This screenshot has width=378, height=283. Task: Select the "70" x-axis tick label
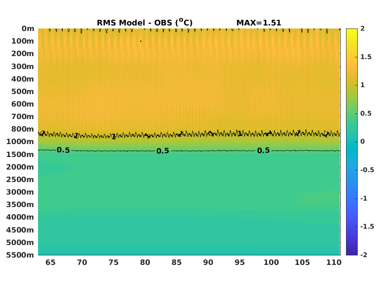coord(82,262)
